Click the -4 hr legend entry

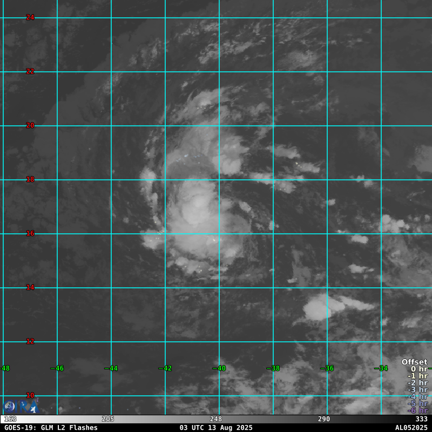click(417, 397)
